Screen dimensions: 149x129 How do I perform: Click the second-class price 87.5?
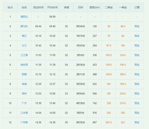click(x=109, y=45)
